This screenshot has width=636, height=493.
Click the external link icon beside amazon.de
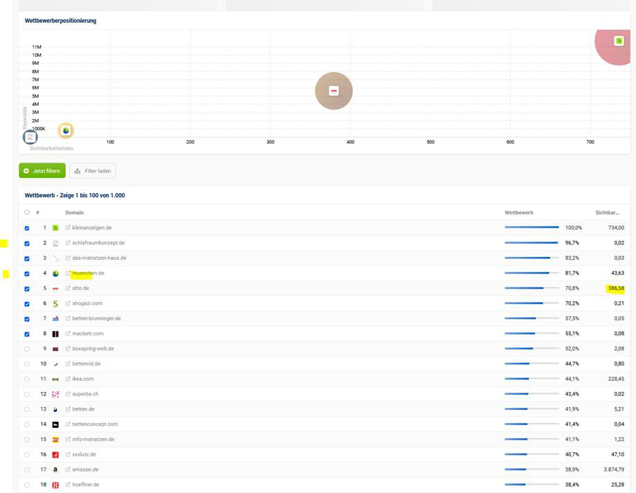(68, 469)
